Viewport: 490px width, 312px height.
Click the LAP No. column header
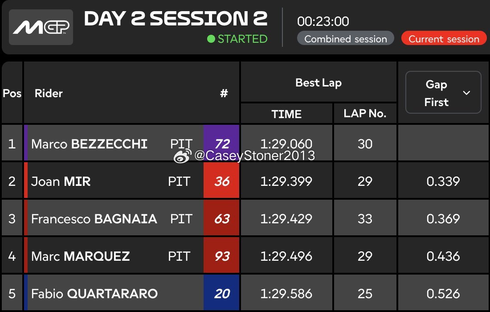coord(365,114)
